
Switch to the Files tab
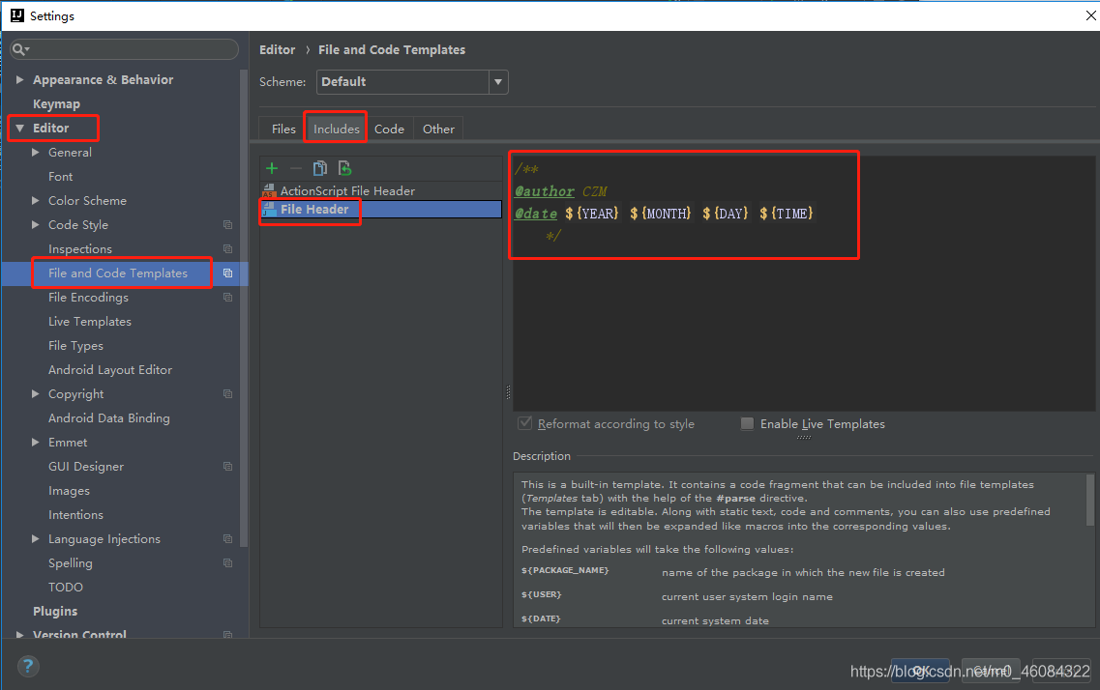[283, 129]
